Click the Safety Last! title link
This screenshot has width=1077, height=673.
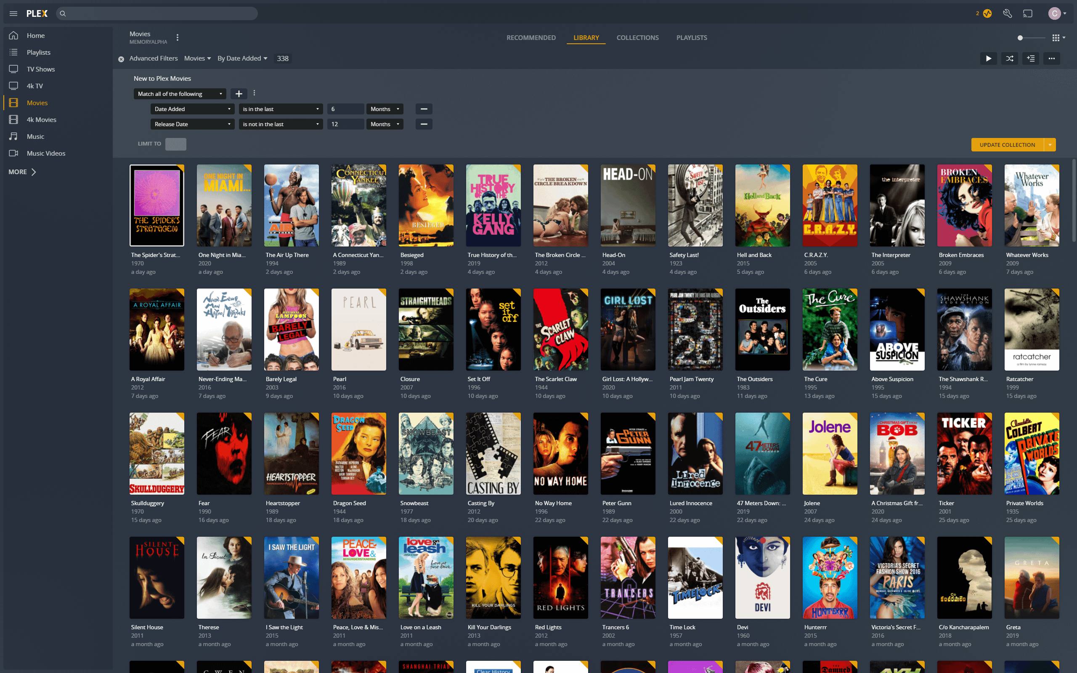click(684, 255)
